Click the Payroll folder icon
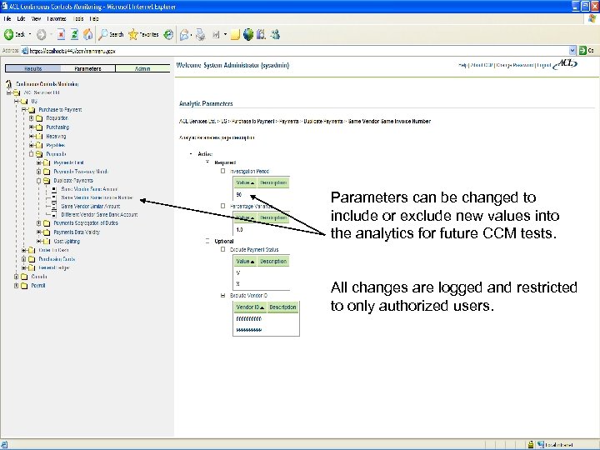The height and width of the screenshot is (450, 600). click(x=24, y=286)
